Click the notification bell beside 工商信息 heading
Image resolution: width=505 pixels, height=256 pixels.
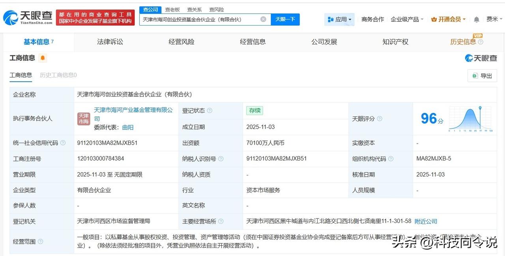(42, 58)
